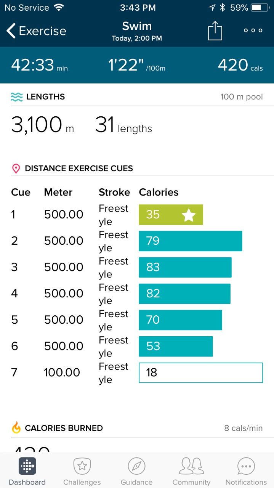Tap the Wi-Fi icon in status bar

pos(59,8)
